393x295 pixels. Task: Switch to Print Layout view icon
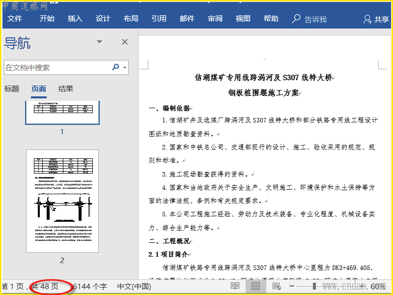[x=255, y=286]
